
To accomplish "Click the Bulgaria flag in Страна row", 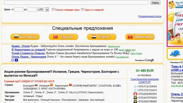I will pyautogui.click(x=36, y=85).
